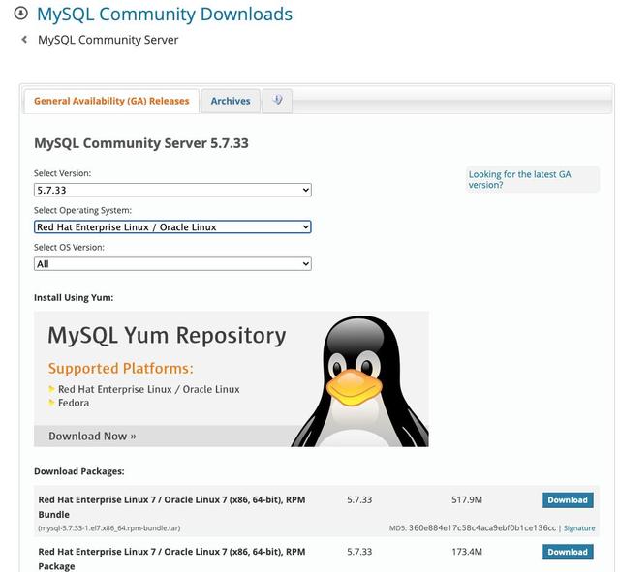Go back to MySQL Community Server
This screenshot has width=620, height=572.
108,40
